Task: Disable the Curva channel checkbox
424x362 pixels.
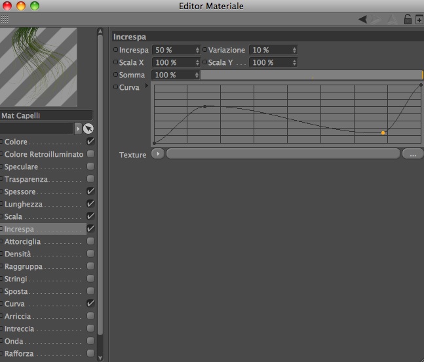Action: [90, 303]
